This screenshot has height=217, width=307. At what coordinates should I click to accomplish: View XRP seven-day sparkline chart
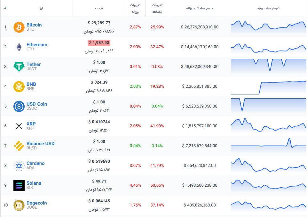(x=268, y=125)
